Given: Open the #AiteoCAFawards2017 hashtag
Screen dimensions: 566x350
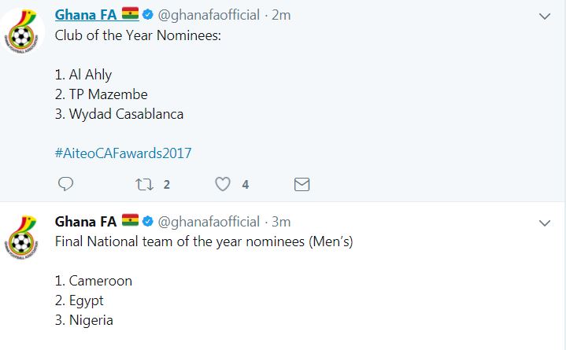Looking at the screenshot, I should [x=123, y=153].
